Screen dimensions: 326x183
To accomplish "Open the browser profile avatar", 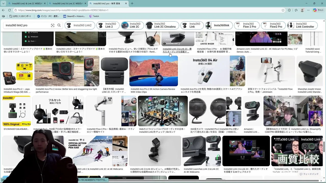I will 302,10.
